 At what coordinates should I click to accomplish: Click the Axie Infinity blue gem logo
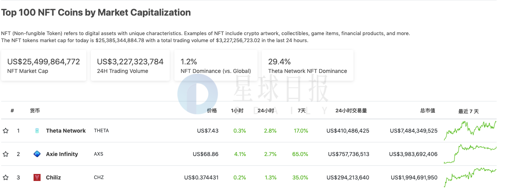37,154
